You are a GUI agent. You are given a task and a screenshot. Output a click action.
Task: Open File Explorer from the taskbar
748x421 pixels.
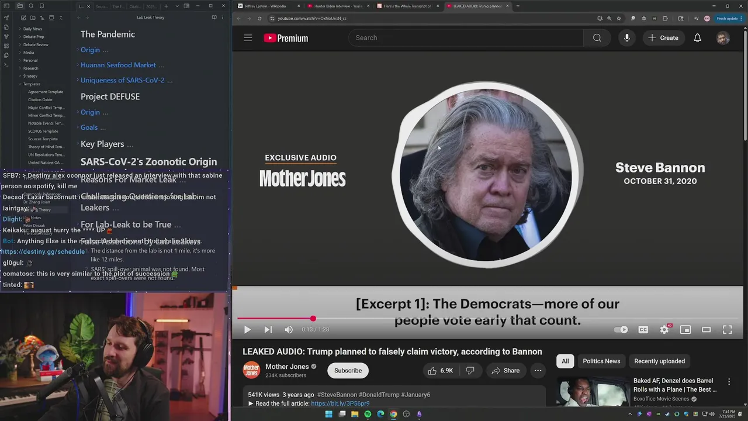click(355, 414)
